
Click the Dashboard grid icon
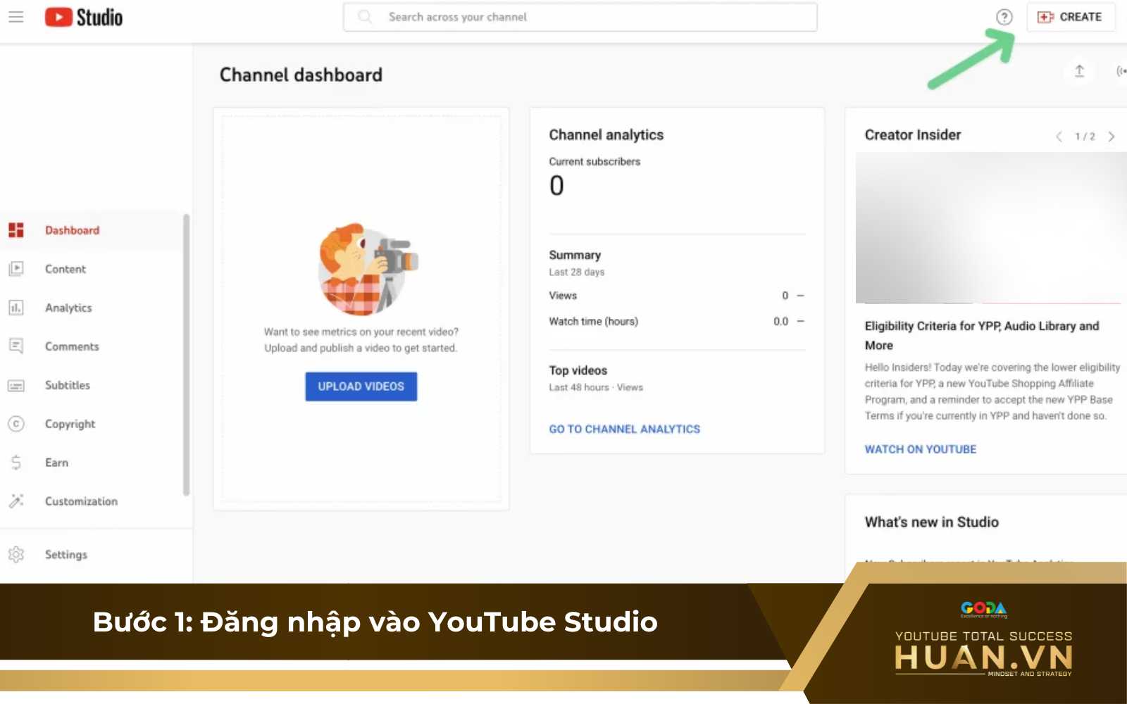coord(16,230)
